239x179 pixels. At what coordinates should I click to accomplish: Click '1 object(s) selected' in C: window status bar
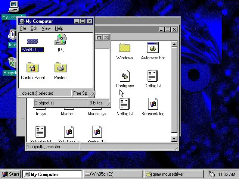(x=44, y=147)
